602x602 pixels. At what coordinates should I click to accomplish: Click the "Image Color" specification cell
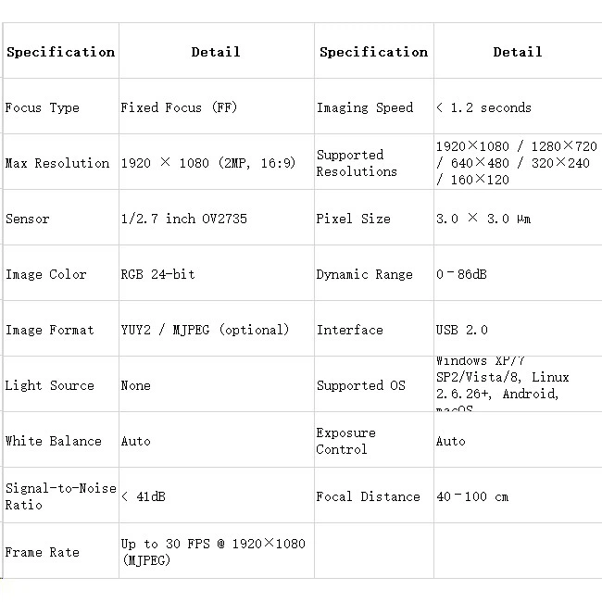click(46, 274)
